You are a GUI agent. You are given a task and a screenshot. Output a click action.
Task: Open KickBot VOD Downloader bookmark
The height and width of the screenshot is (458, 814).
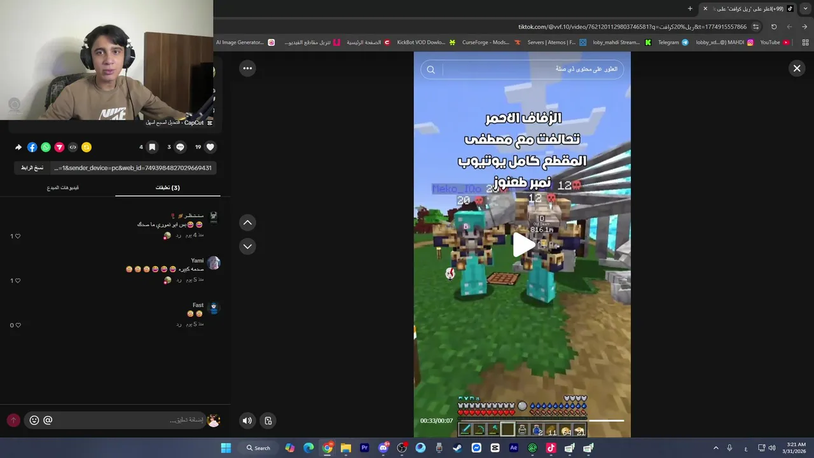pyautogui.click(x=426, y=43)
